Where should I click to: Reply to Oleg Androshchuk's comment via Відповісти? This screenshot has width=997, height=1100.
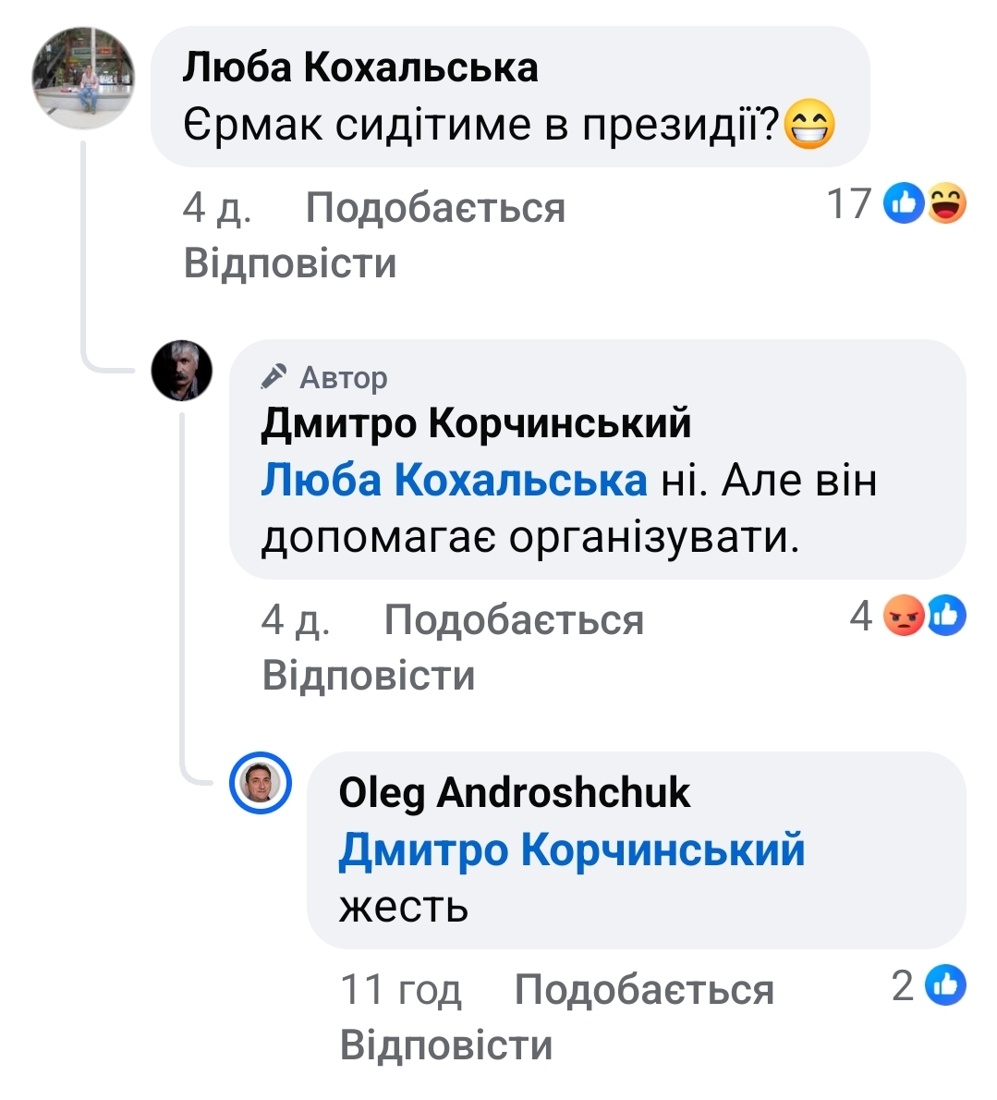[x=446, y=1045]
